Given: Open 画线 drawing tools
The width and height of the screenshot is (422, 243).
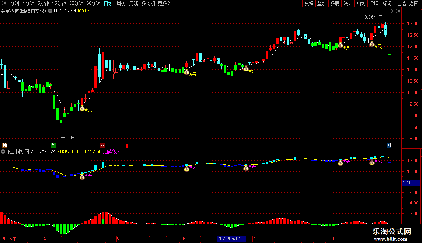Looking at the screenshot, I should click(x=361, y=3).
